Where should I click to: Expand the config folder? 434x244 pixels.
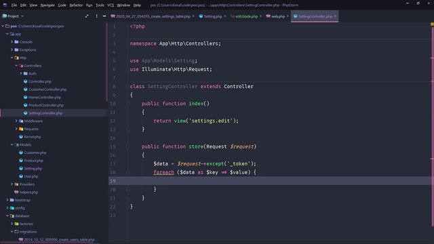[7, 208]
